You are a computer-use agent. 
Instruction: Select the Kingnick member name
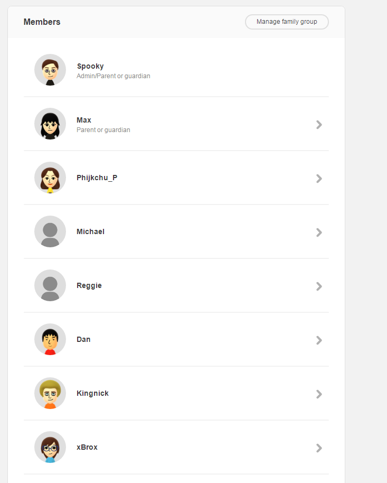[x=92, y=393]
